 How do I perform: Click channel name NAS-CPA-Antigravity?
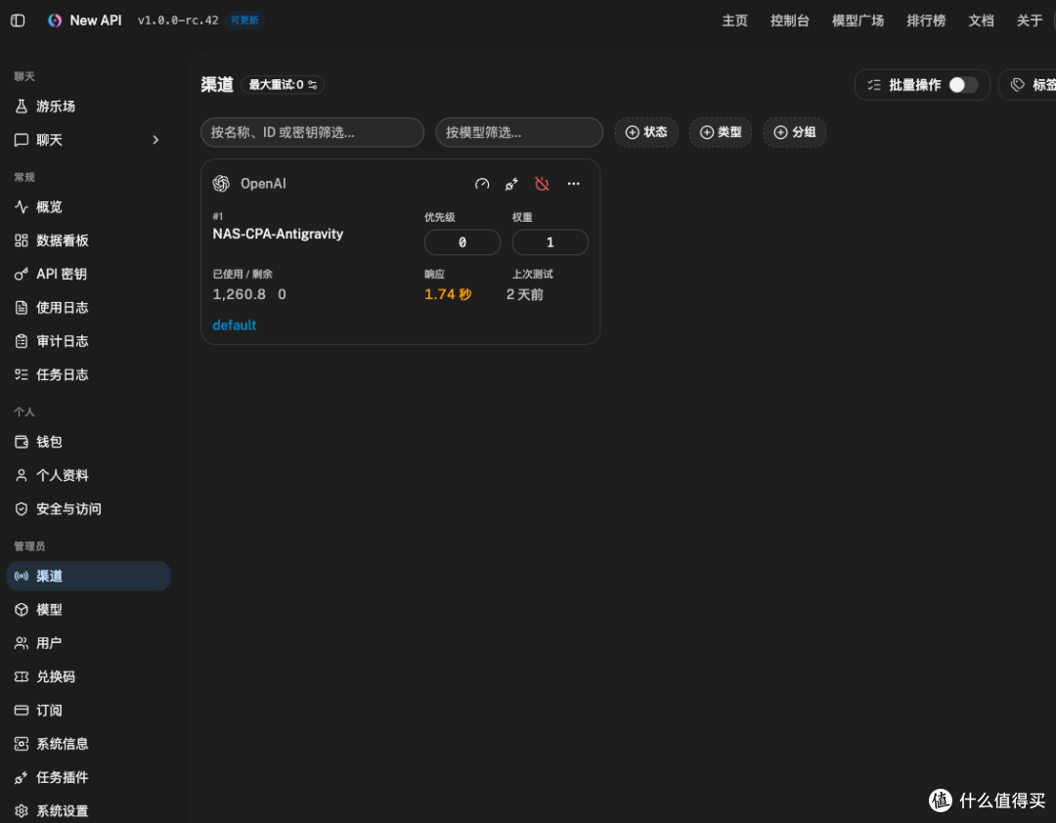pyautogui.click(x=278, y=234)
